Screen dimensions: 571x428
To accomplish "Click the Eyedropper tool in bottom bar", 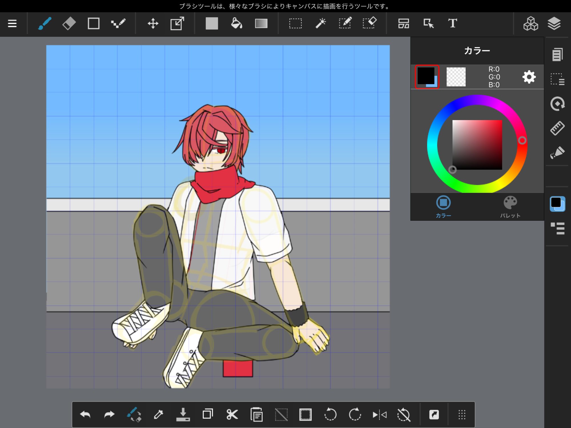I will (x=158, y=415).
